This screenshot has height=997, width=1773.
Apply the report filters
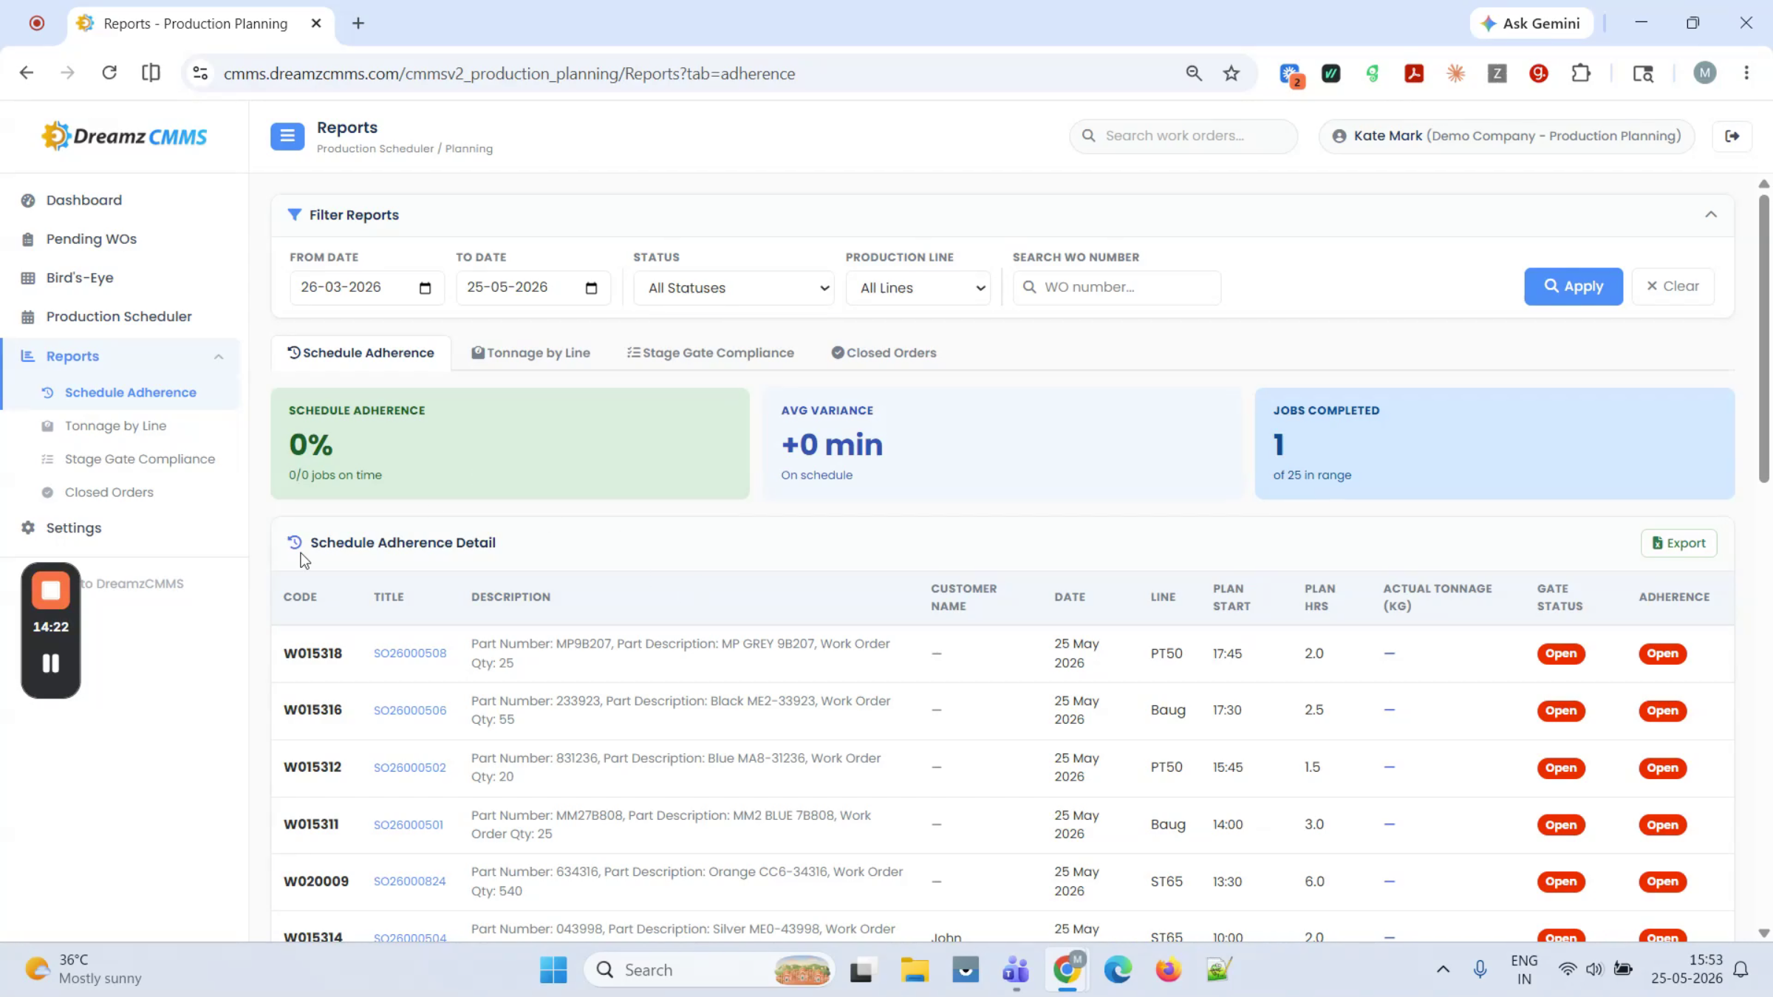(x=1574, y=287)
